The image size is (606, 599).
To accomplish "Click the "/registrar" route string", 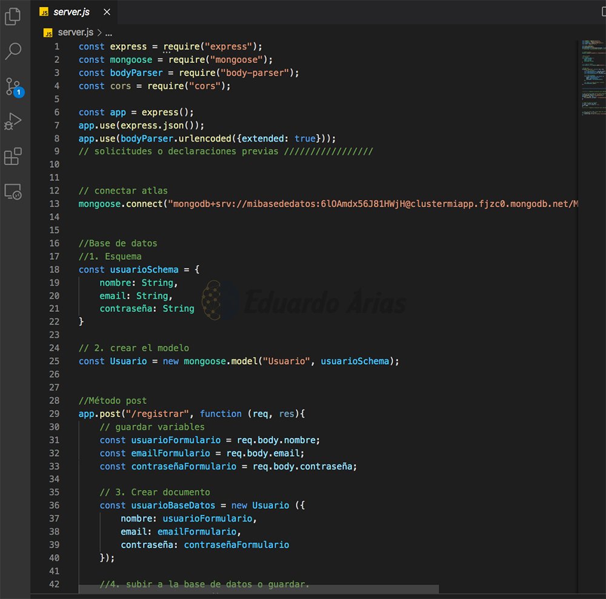I will click(x=158, y=414).
